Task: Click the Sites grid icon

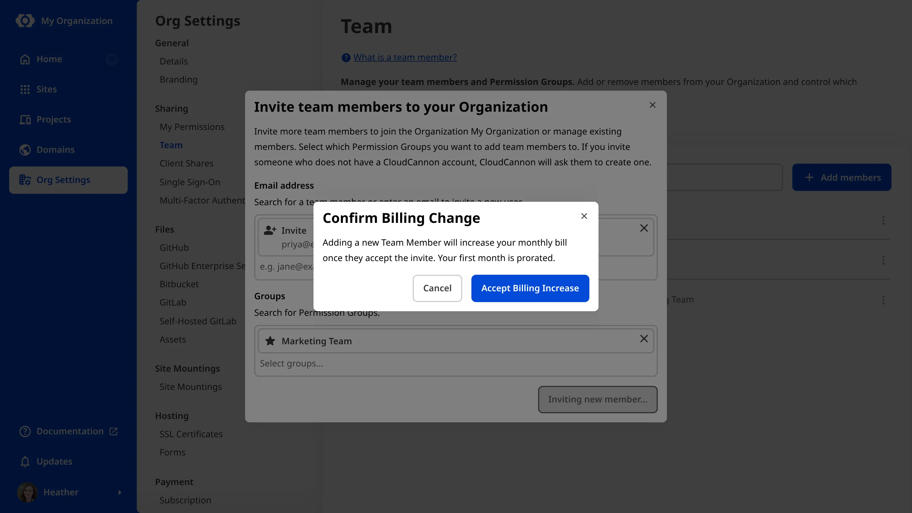Action: click(x=25, y=89)
